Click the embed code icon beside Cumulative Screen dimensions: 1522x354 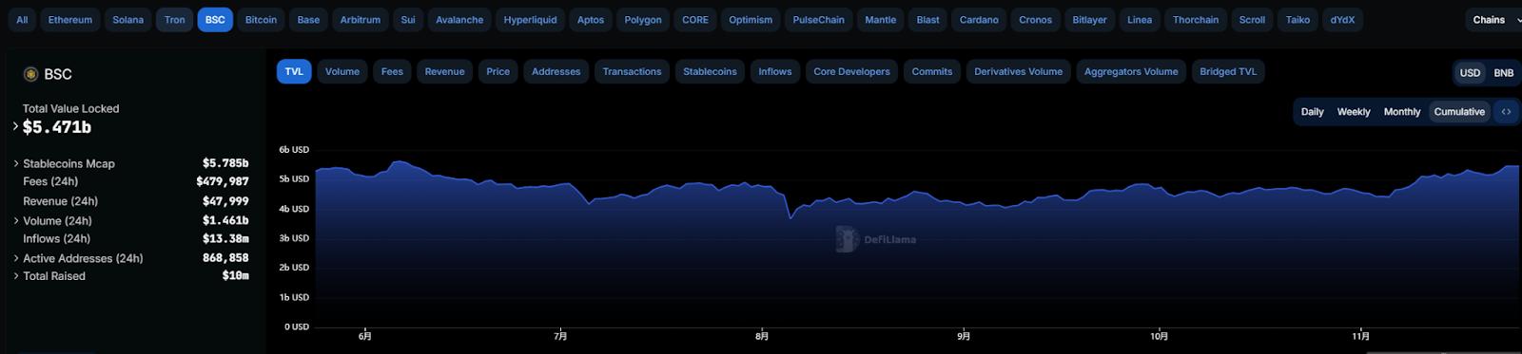(x=1506, y=112)
